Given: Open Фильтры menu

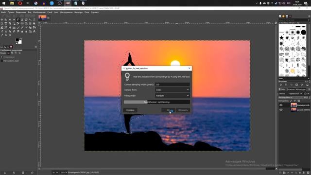Looking at the screenshot, I should 78,12.
